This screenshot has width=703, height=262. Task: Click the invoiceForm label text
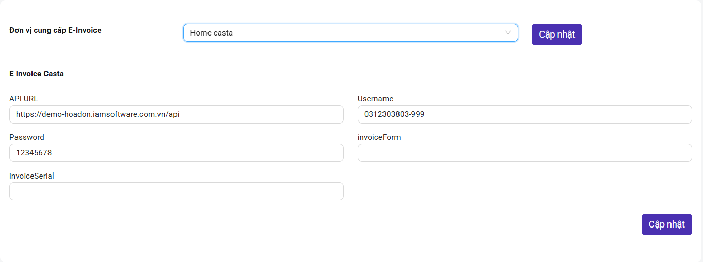click(x=379, y=137)
